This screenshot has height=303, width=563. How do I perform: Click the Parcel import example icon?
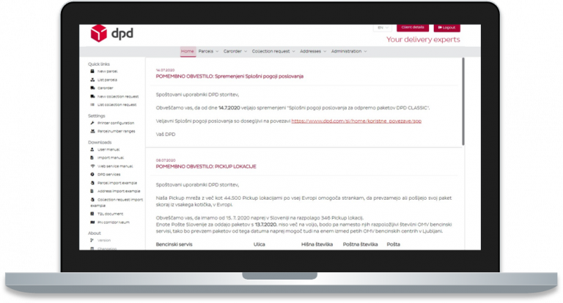click(92, 183)
